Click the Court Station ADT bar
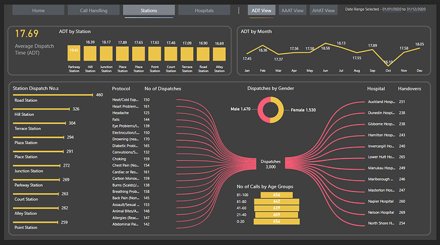Viewport: 440px width, 245px height. (x=171, y=53)
